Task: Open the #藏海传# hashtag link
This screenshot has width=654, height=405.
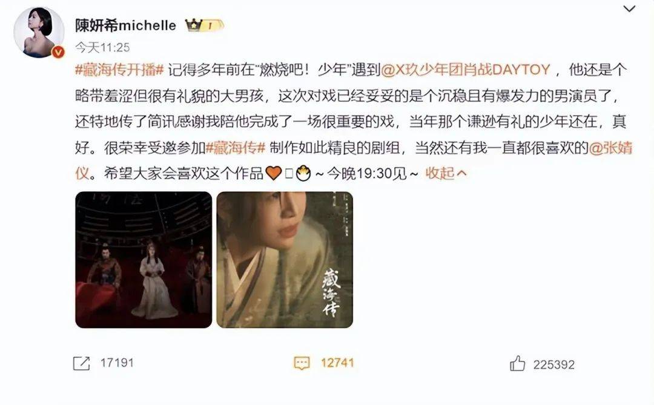Action: pos(236,148)
